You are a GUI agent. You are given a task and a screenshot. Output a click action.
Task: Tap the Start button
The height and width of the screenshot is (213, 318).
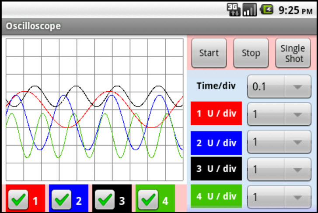[x=209, y=53]
